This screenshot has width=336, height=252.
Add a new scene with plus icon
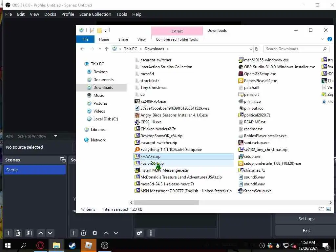pyautogui.click(x=8, y=233)
